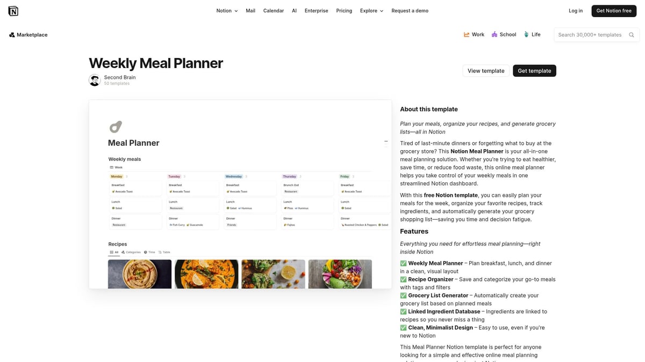
Task: Open the Week view selector in preview
Action: [117, 167]
